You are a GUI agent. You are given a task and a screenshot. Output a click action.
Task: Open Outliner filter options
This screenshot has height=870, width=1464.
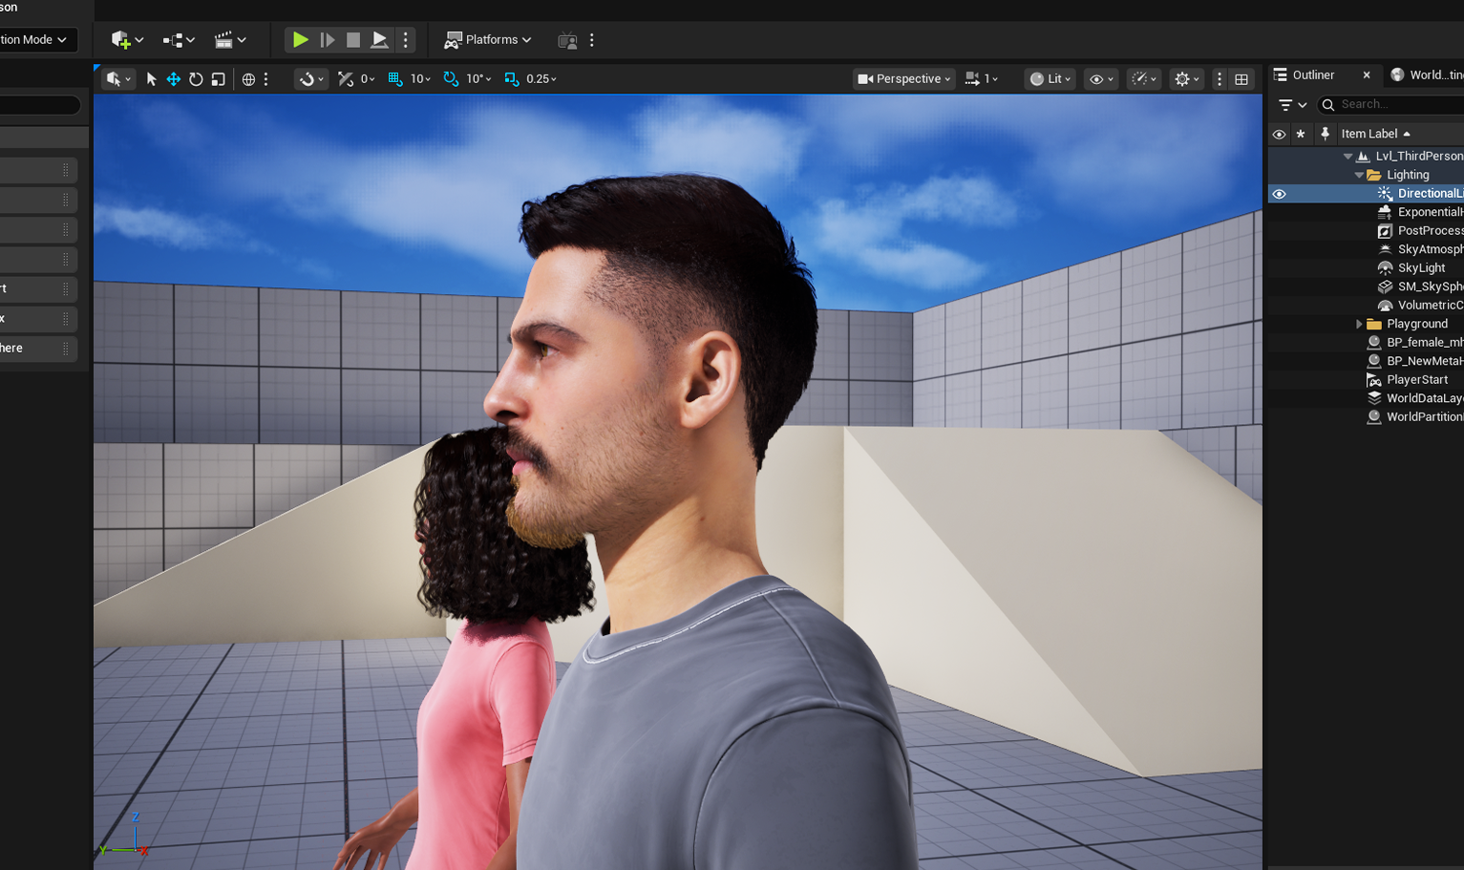coord(1292,105)
